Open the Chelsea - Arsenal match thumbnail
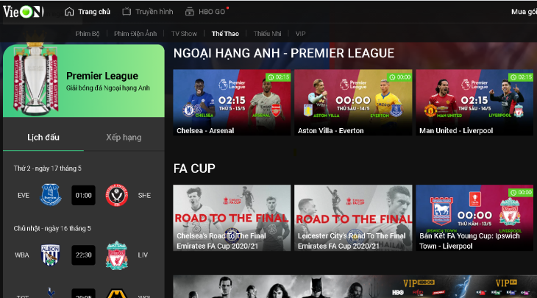The height and width of the screenshot is (298, 537). pyautogui.click(x=232, y=102)
